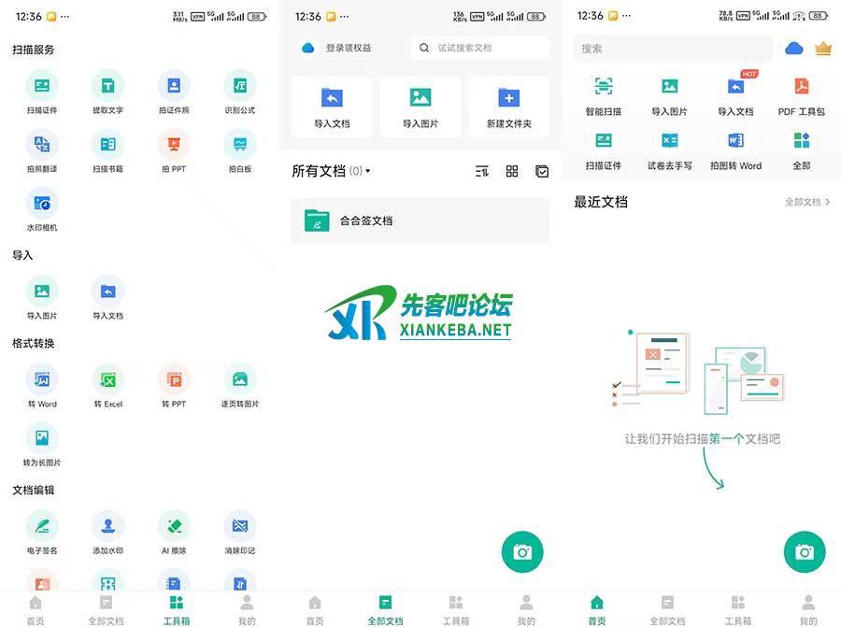Expand 全部文档 chevron beside 最近文档
The image size is (841, 627).
pos(808,202)
